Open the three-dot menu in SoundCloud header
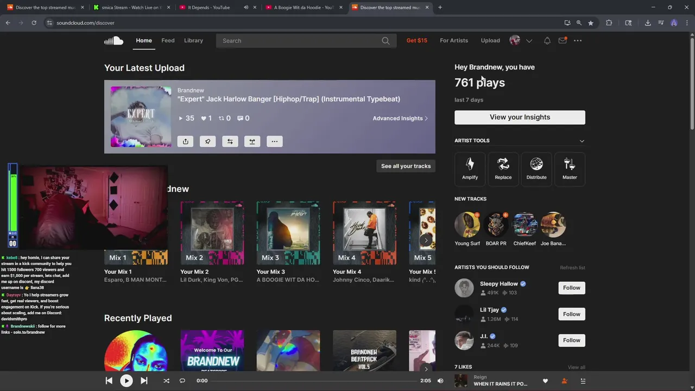The width and height of the screenshot is (695, 391). [578, 41]
